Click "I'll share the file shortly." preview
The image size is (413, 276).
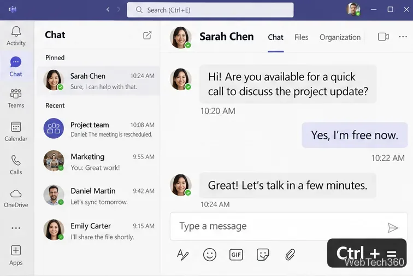[x=102, y=237]
